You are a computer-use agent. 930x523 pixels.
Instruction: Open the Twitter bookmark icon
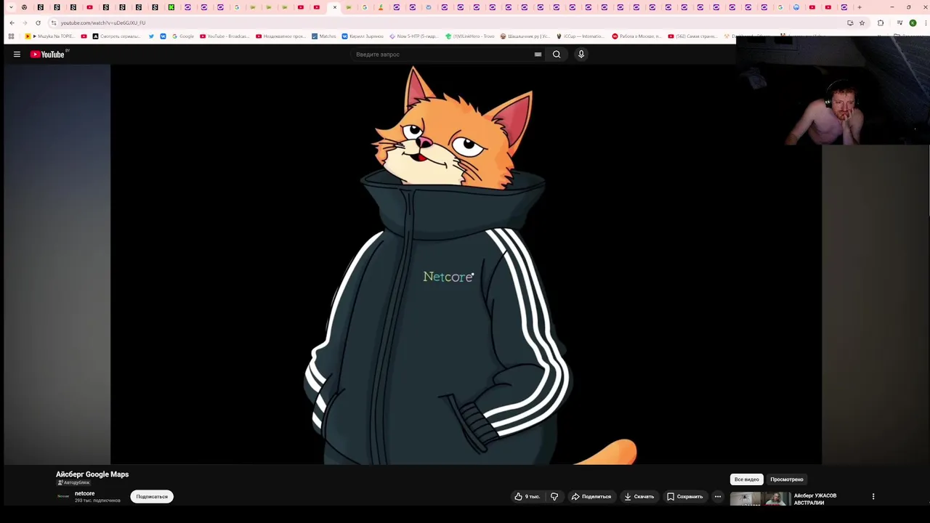(151, 36)
